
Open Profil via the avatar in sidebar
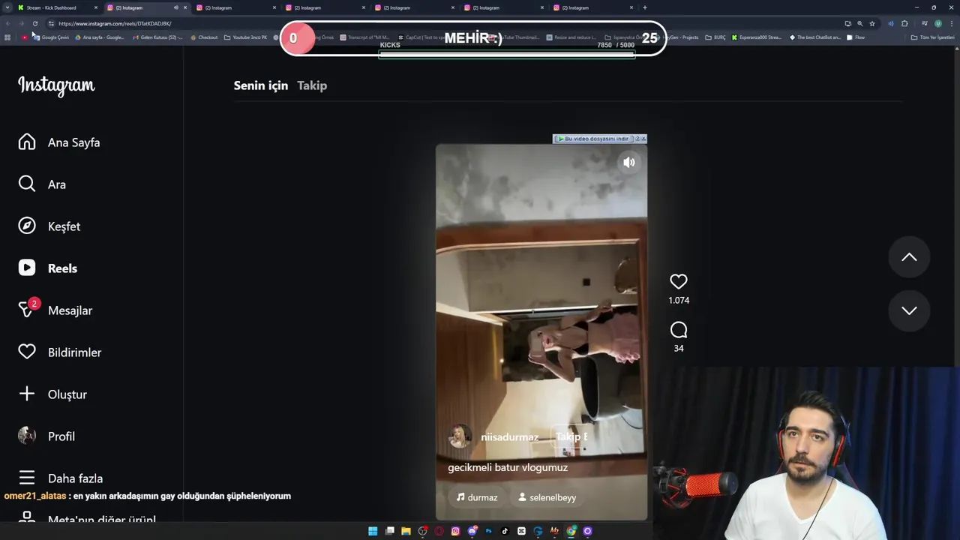(x=27, y=436)
